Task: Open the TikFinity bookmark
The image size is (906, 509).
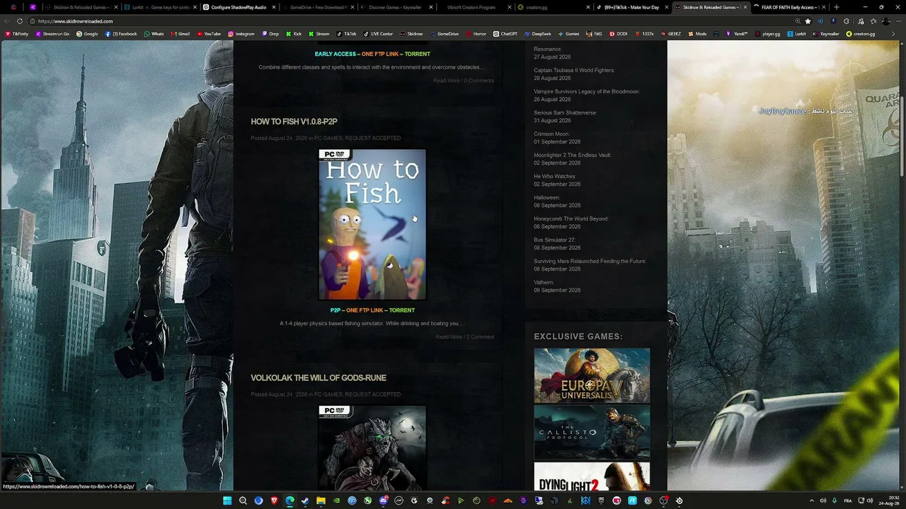Action: pyautogui.click(x=18, y=34)
